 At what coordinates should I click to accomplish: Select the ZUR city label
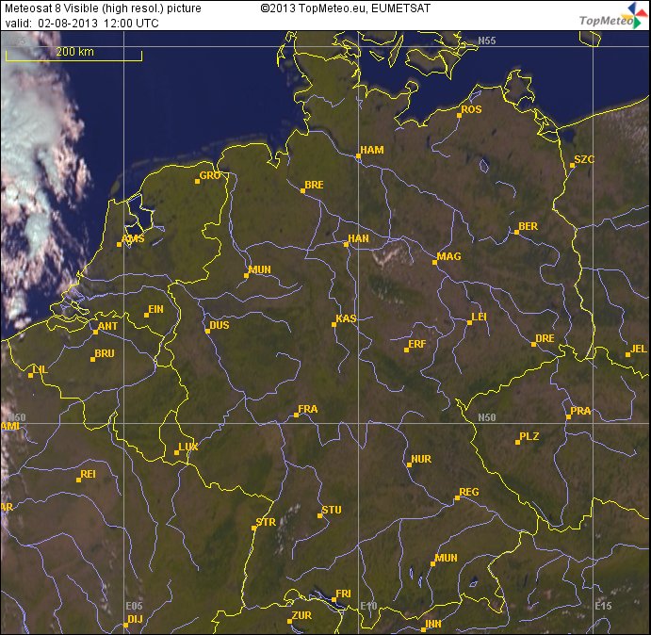point(301,616)
